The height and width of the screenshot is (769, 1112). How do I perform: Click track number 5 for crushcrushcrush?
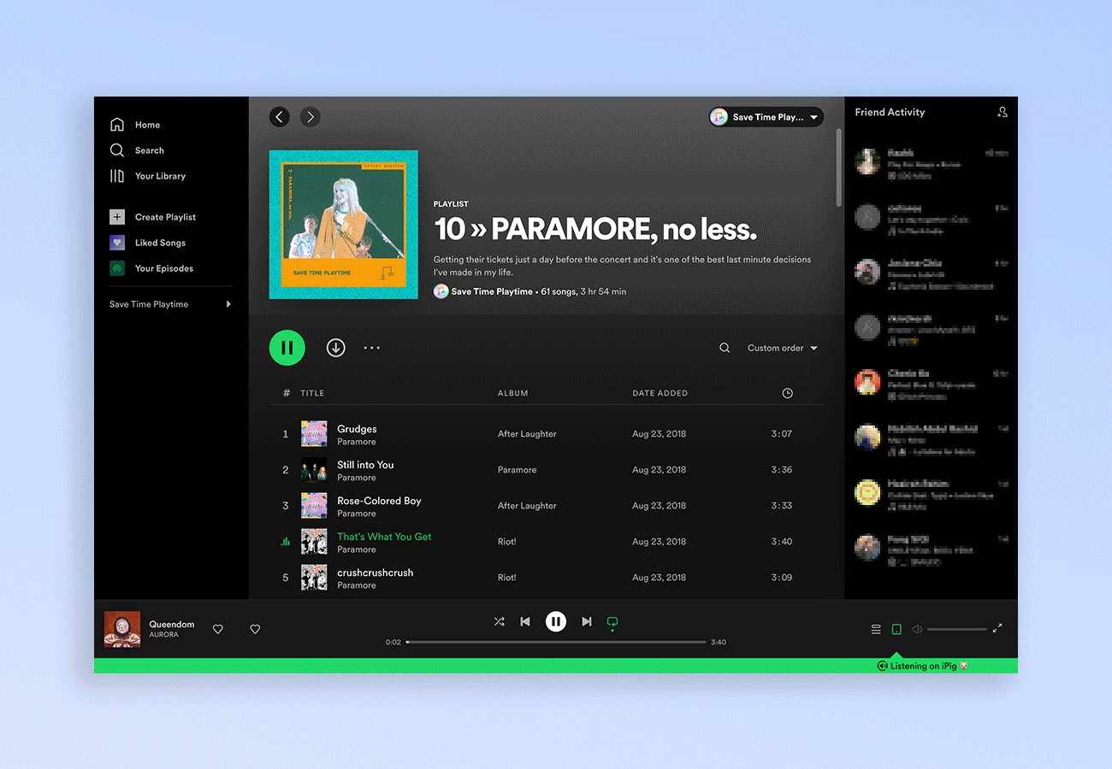(286, 578)
